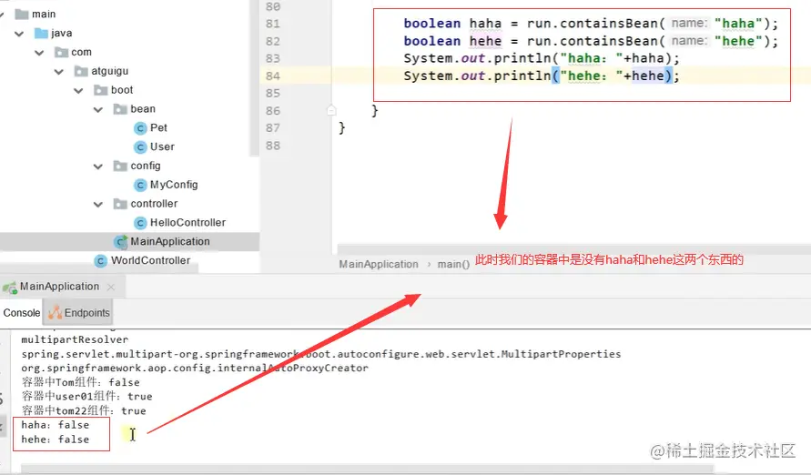Viewport: 811px width, 475px height.
Task: Click the config package folder icon
Action: [120, 166]
